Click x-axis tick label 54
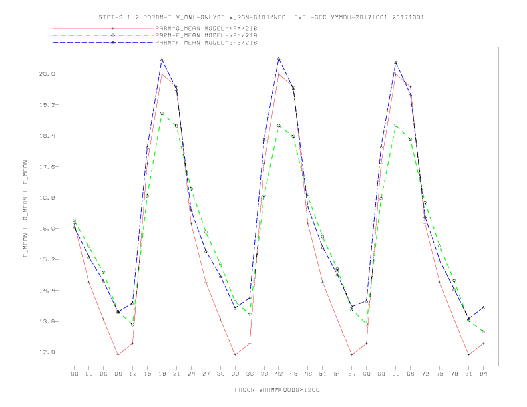The width and height of the screenshot is (527, 407). (337, 374)
